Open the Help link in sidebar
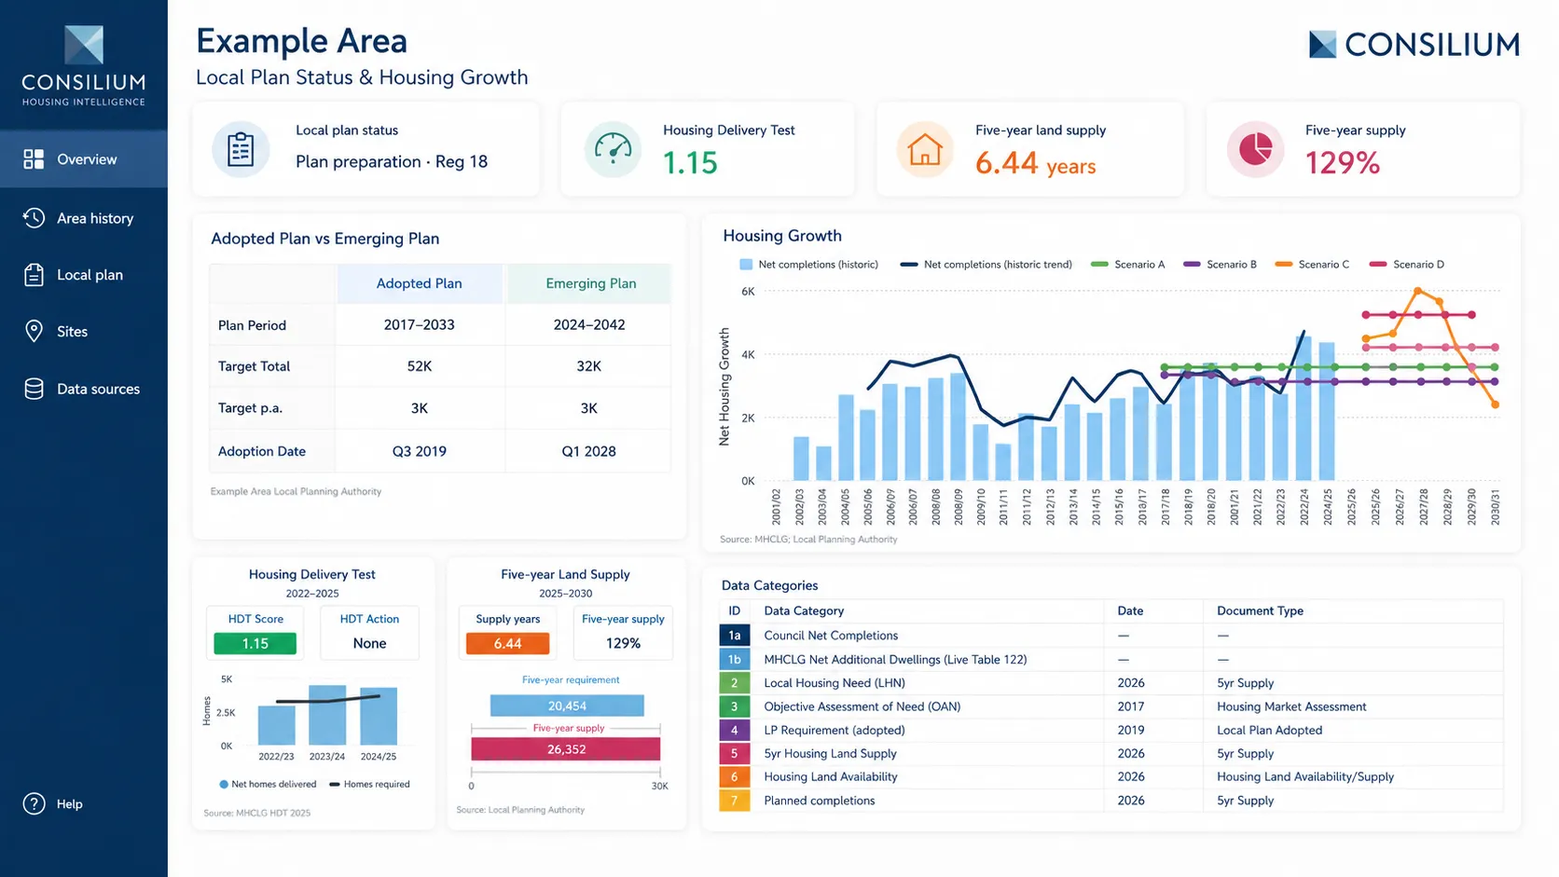The width and height of the screenshot is (1559, 877). pyautogui.click(x=54, y=804)
